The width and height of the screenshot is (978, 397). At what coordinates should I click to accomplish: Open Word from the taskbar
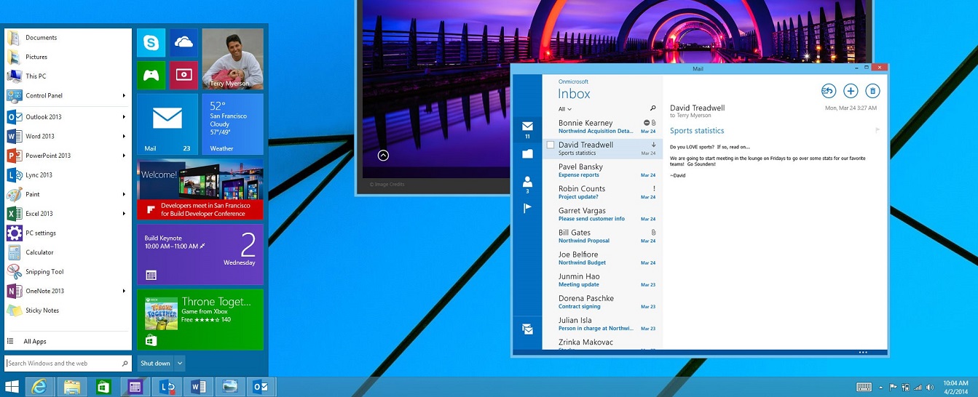pyautogui.click(x=197, y=387)
